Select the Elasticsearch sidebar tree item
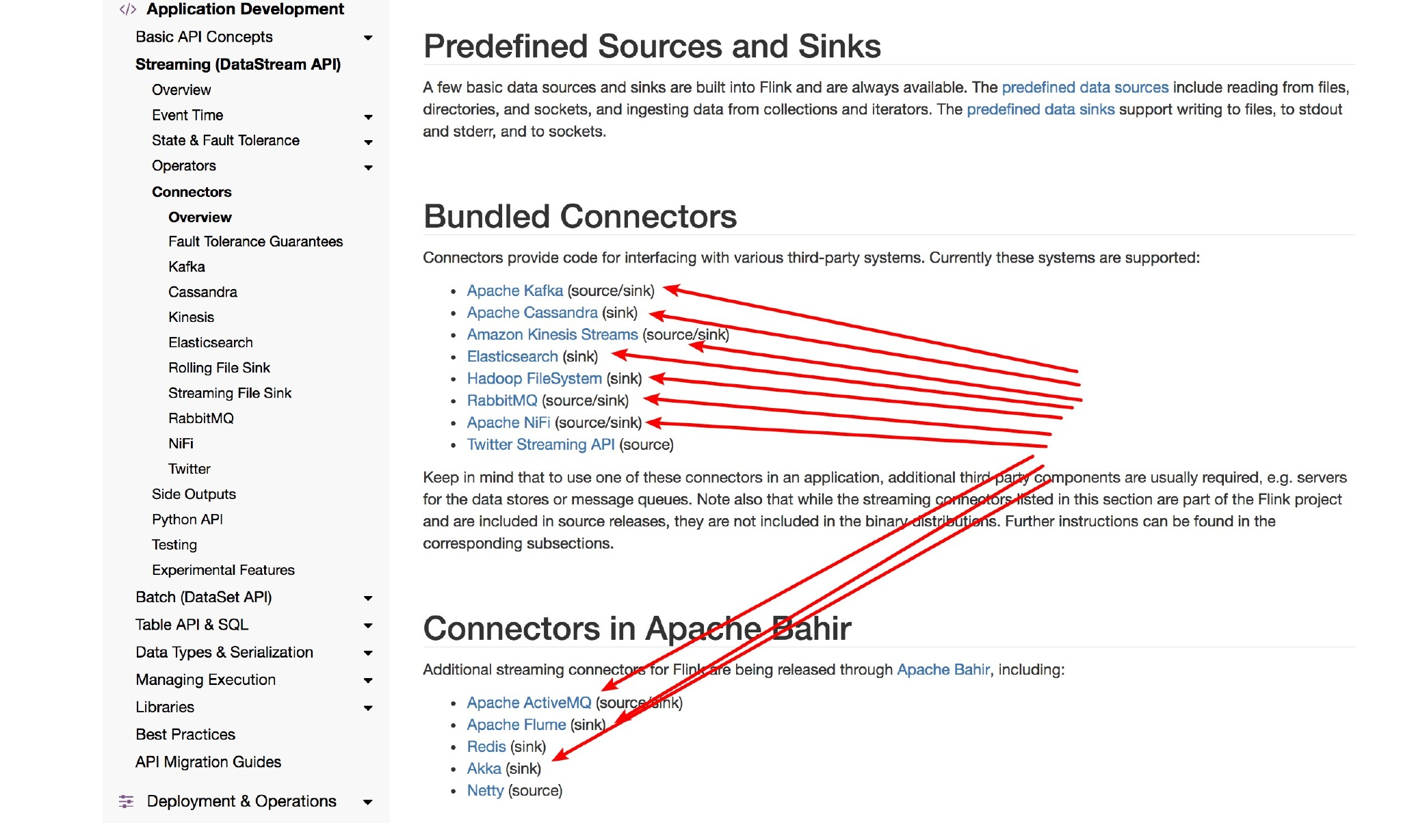The height and width of the screenshot is (823, 1401). (x=209, y=342)
